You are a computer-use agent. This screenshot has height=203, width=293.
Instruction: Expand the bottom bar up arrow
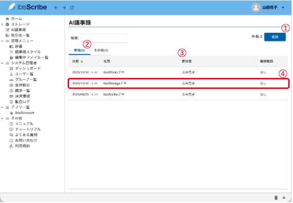coord(284,197)
